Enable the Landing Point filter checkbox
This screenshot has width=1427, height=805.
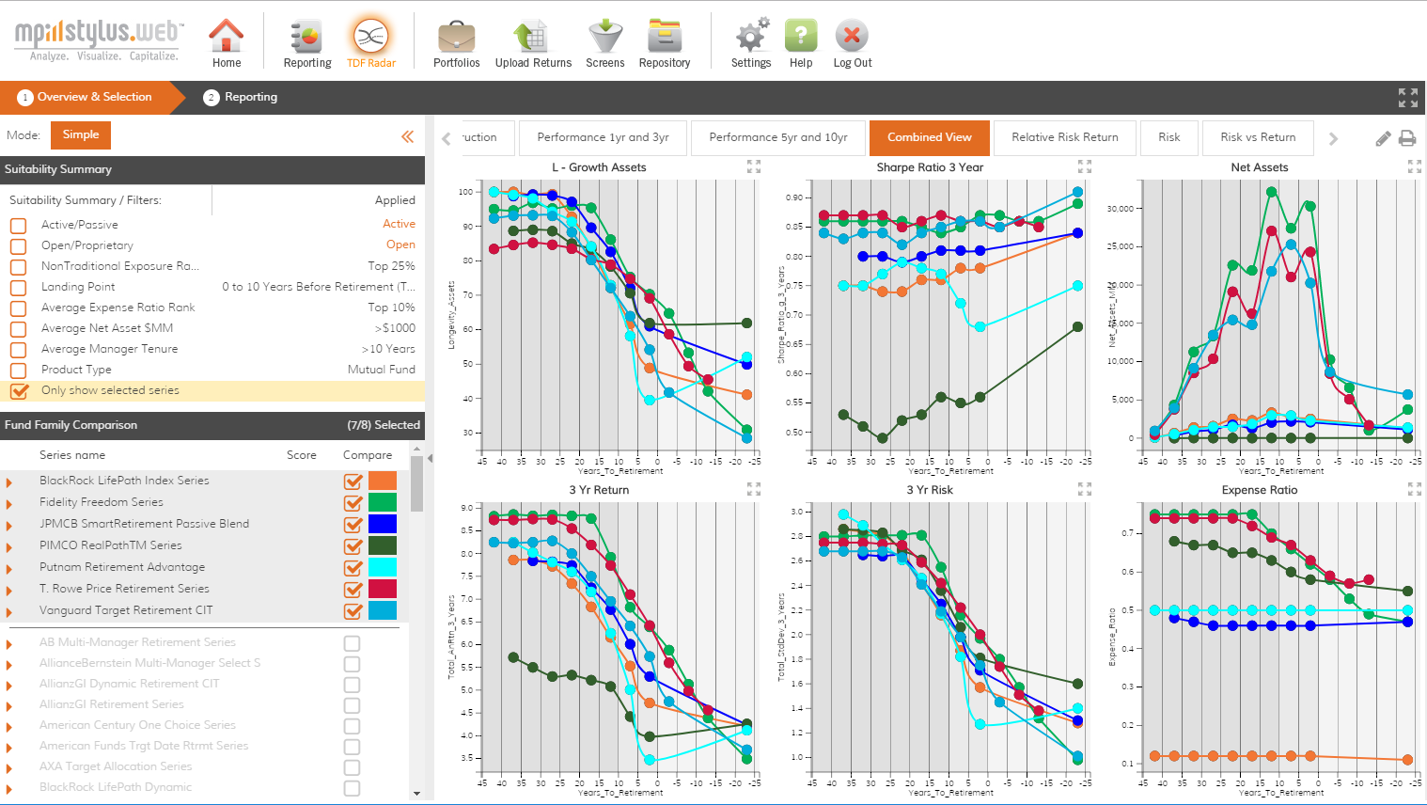(18, 288)
